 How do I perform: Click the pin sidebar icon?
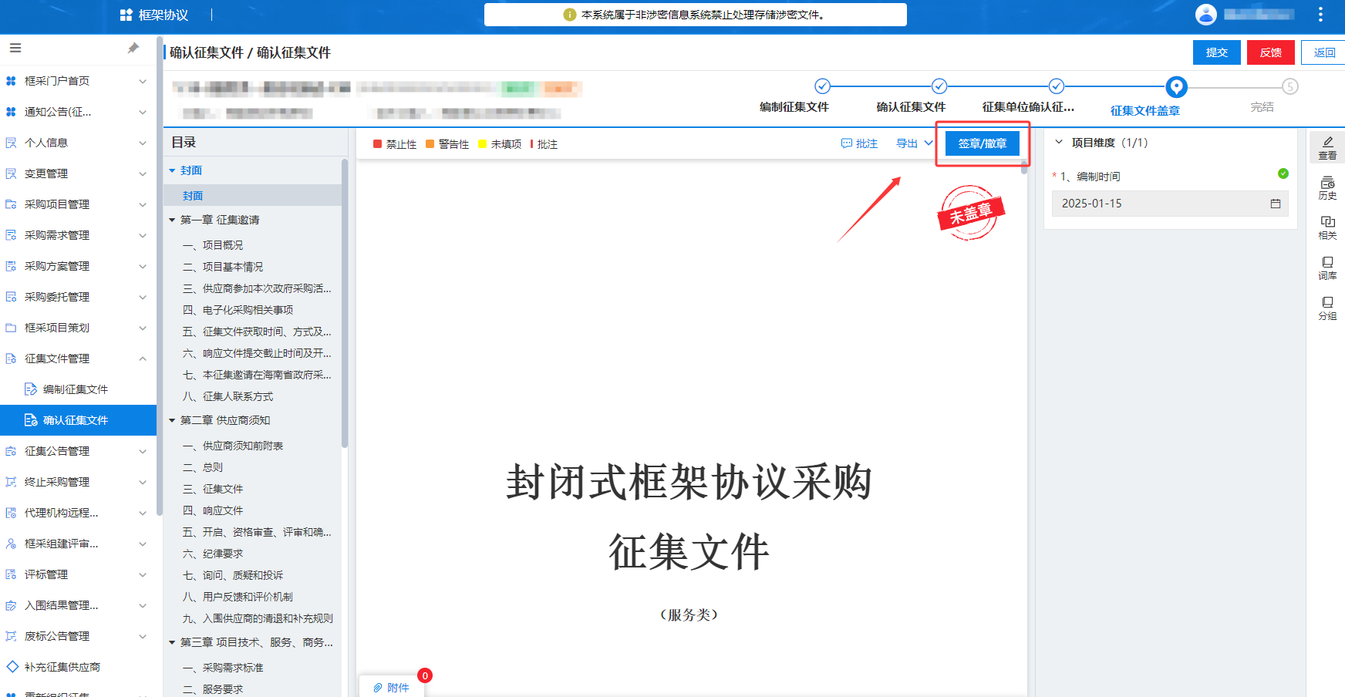(133, 48)
